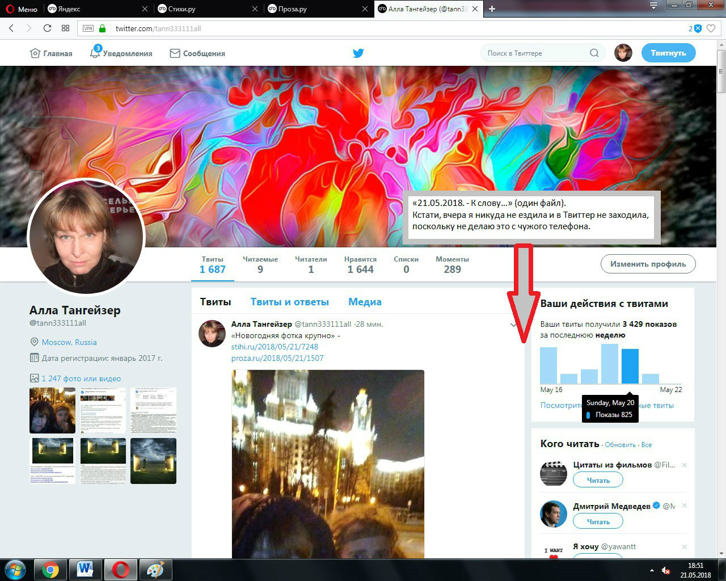This screenshot has width=726, height=581.
Task: Click Все in Кого читать
Action: pos(647,445)
